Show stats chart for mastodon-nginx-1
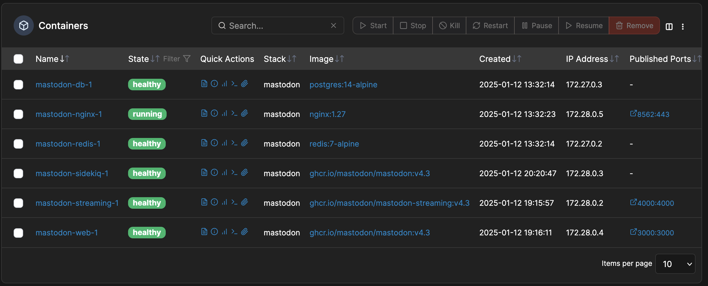708x286 pixels. coord(224,113)
